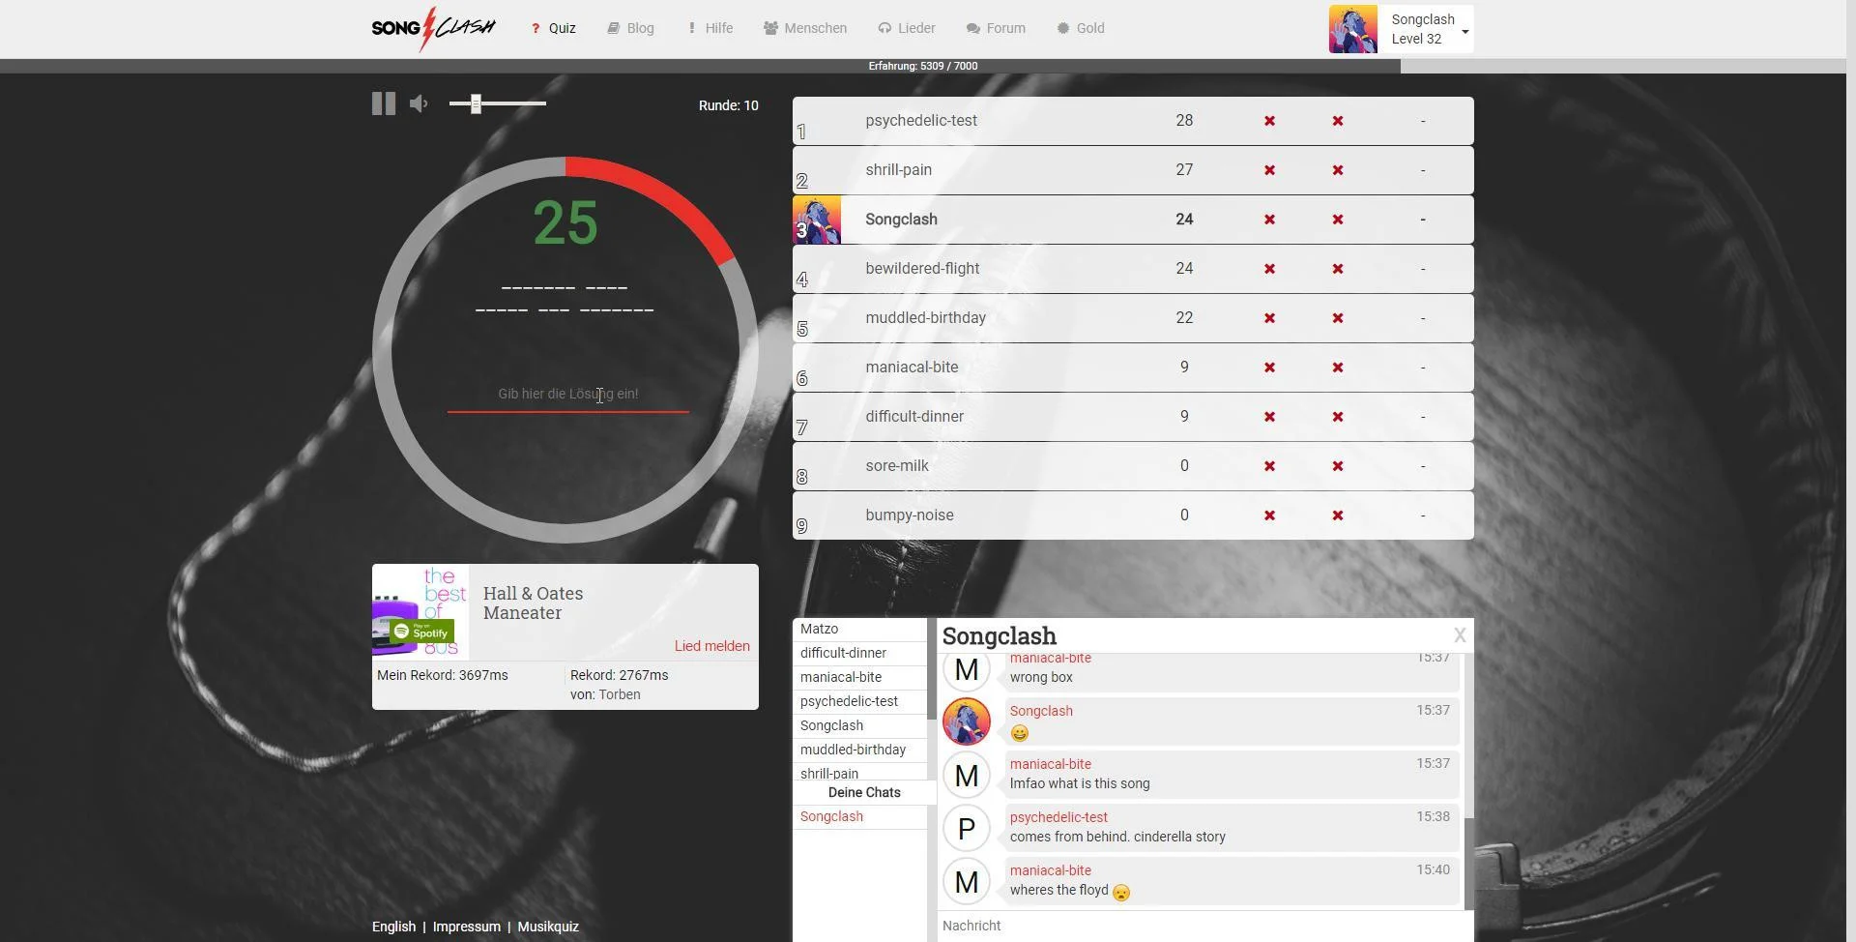1856x942 pixels.
Task: Focus the solution input field
Action: [568, 395]
